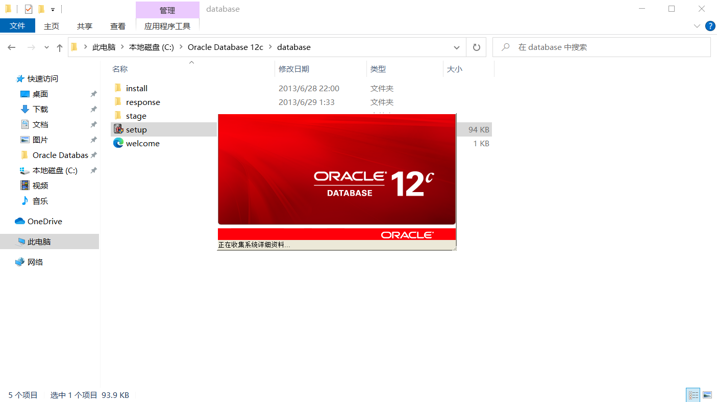Navigate to Local Disk (C:) breadcrumb
Screen dimensions: 717x402
click(x=152, y=47)
